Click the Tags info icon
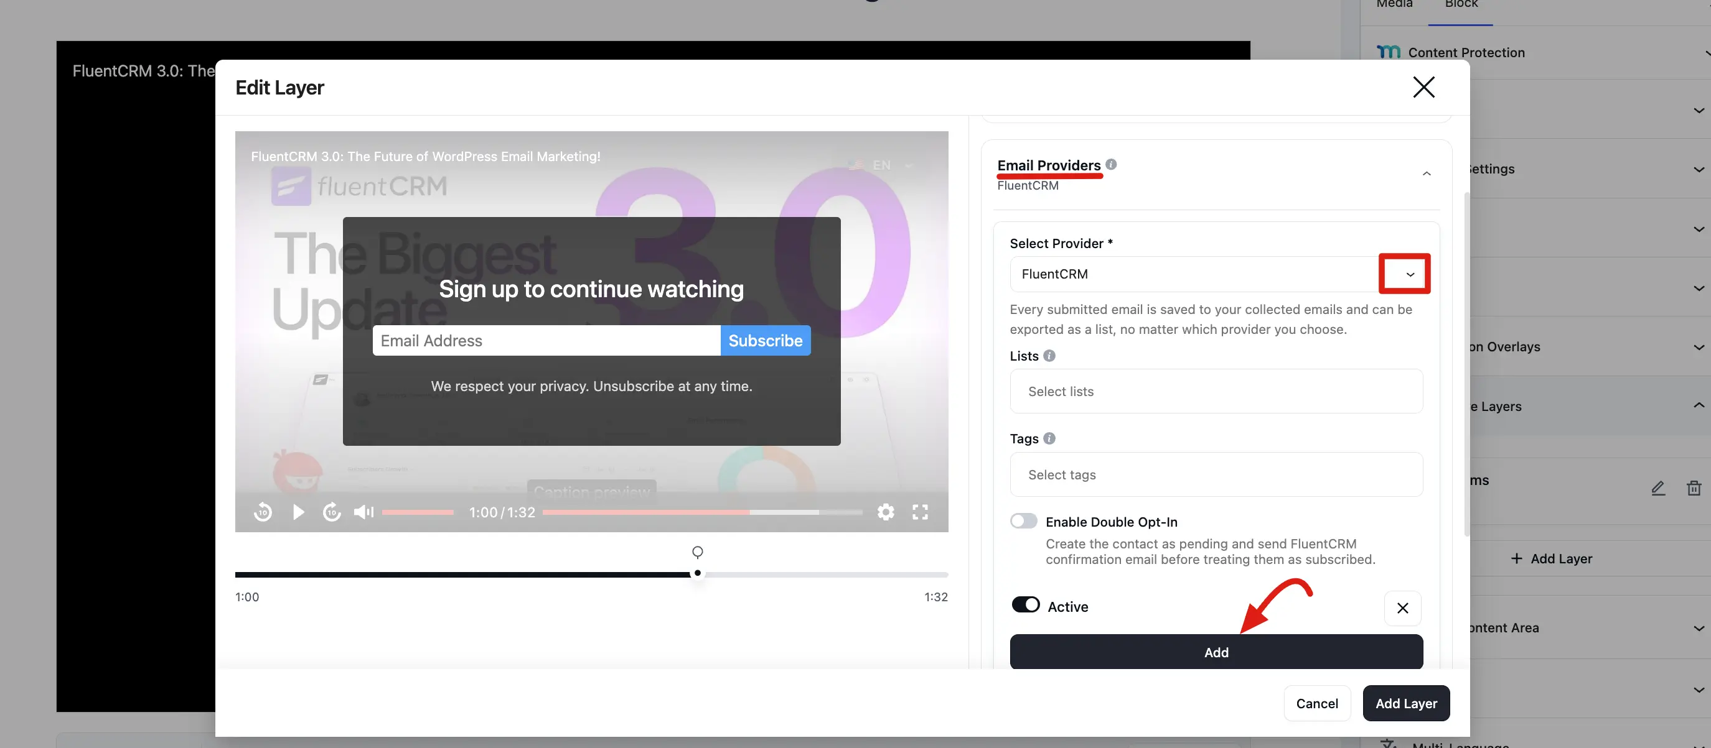This screenshot has height=748, width=1711. tap(1049, 438)
